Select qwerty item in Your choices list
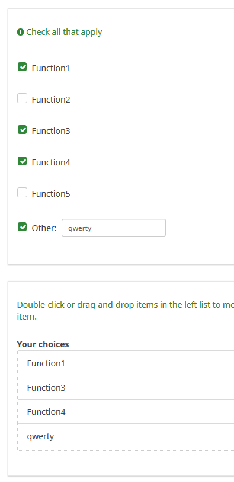 pyautogui.click(x=126, y=436)
